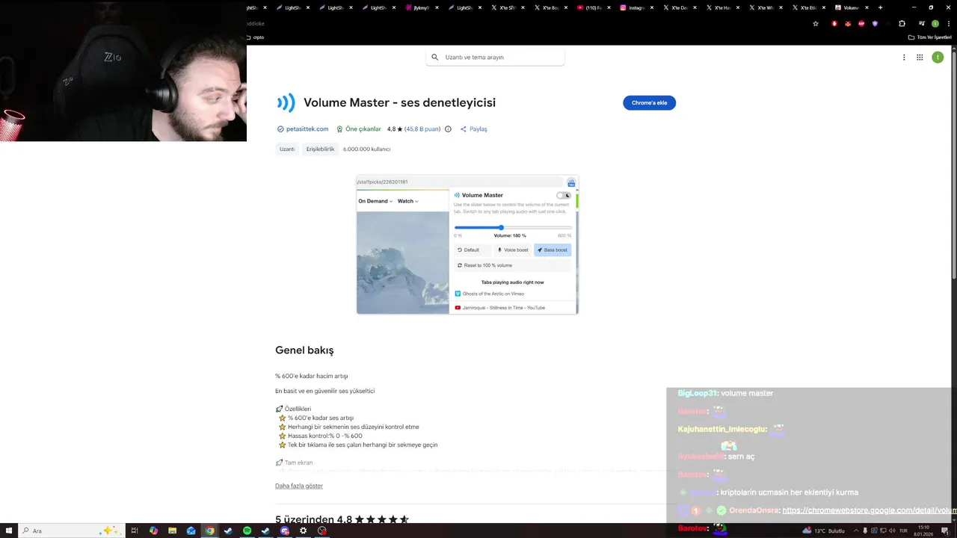Open the Copilot icon on the taskbar
Screen dimensions: 957x538
coord(153,531)
